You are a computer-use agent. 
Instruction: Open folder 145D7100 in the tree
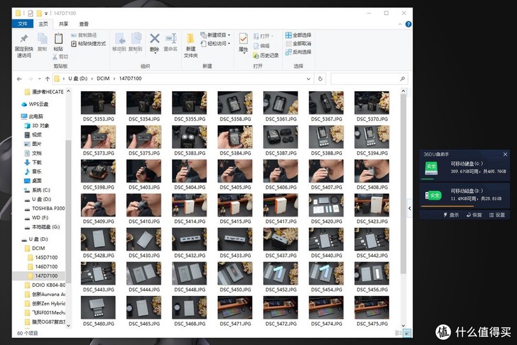coord(46,257)
